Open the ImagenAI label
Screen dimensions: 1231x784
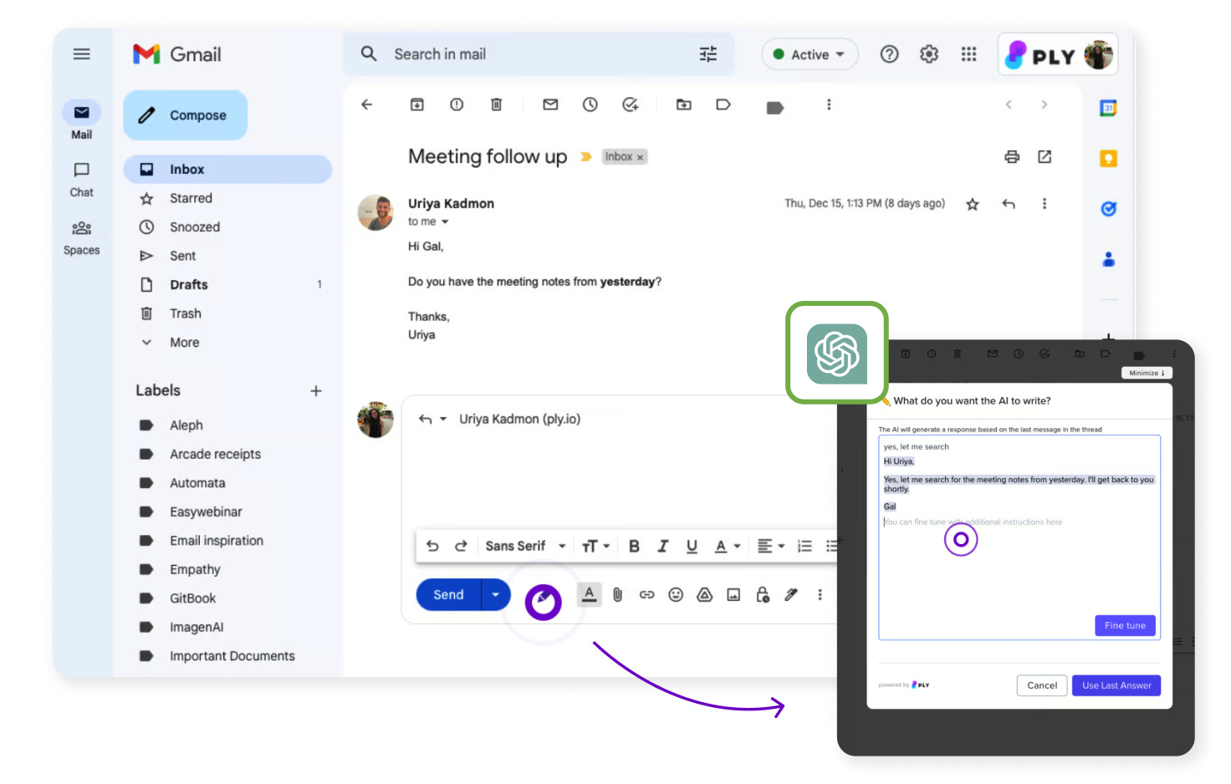point(197,627)
